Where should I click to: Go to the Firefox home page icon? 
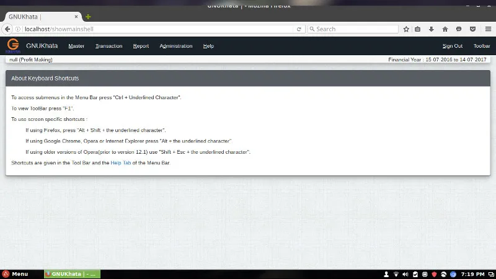tap(445, 29)
